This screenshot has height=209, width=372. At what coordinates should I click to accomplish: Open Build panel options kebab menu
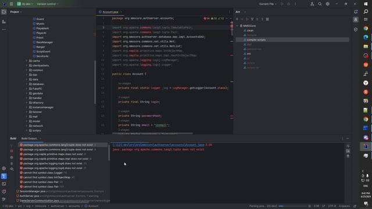click(342, 138)
